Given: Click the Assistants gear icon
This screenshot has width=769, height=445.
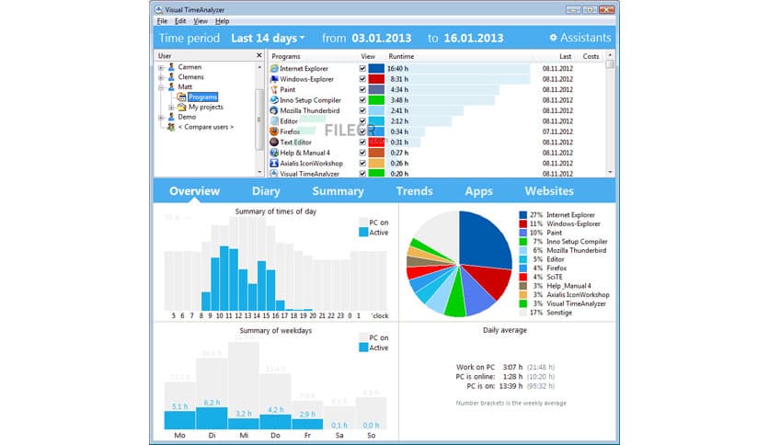Looking at the screenshot, I should point(553,38).
